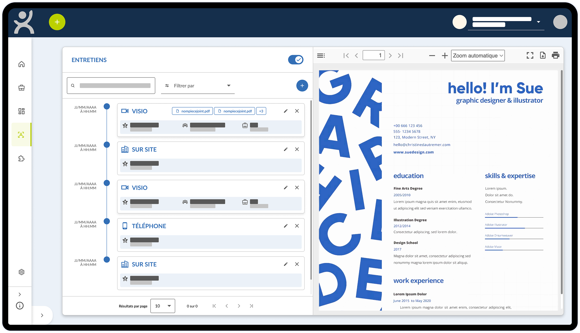Show the +3 additional attachments
Viewport: 580px width, 333px height.
(261, 111)
